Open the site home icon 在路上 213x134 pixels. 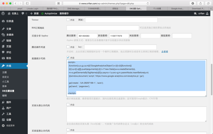click(x=13, y=13)
